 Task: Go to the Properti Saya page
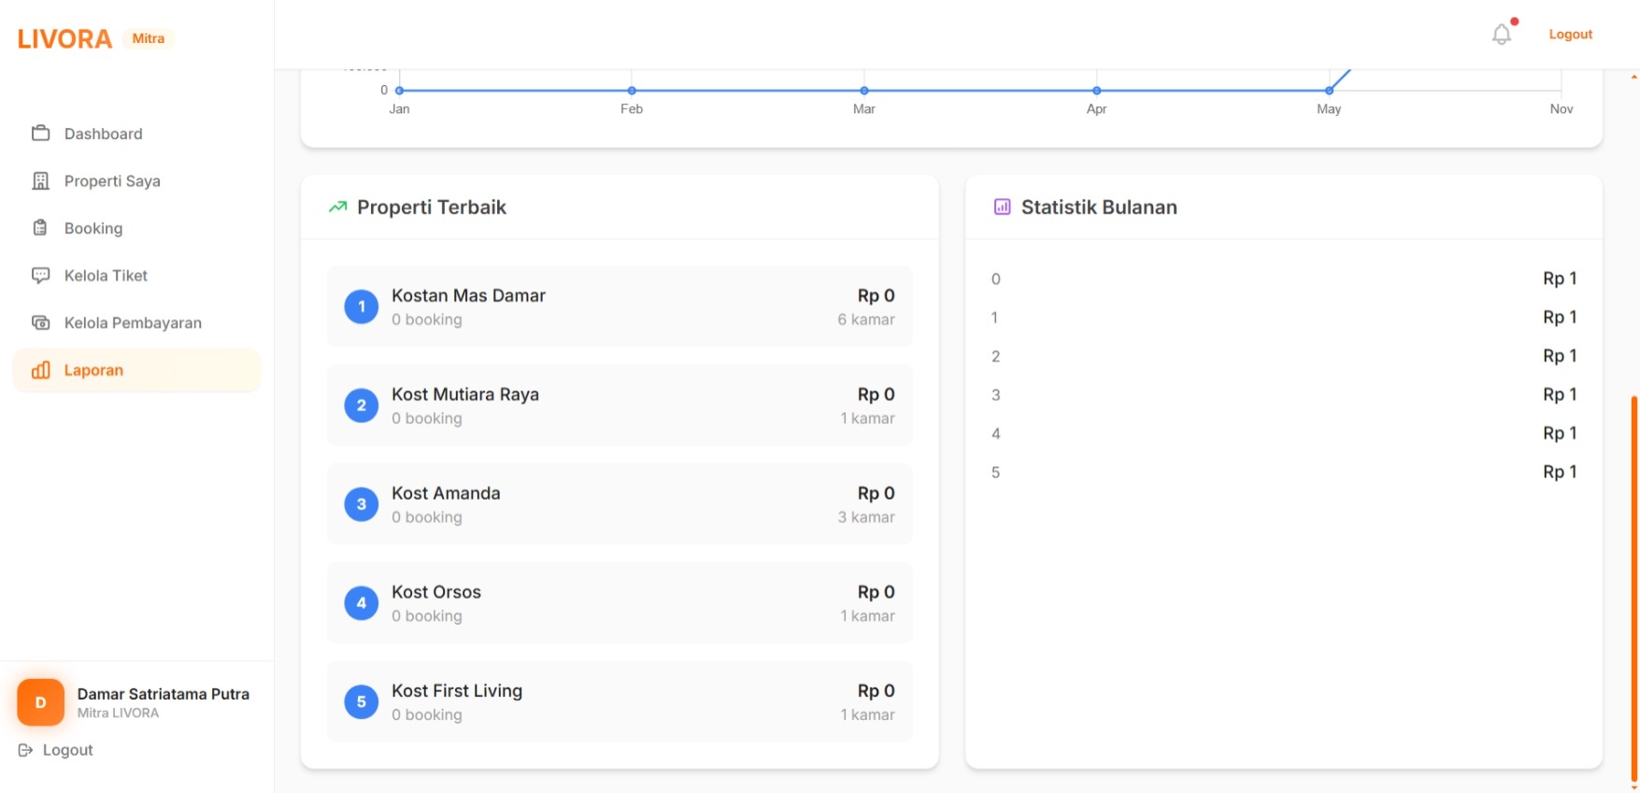pos(111,181)
